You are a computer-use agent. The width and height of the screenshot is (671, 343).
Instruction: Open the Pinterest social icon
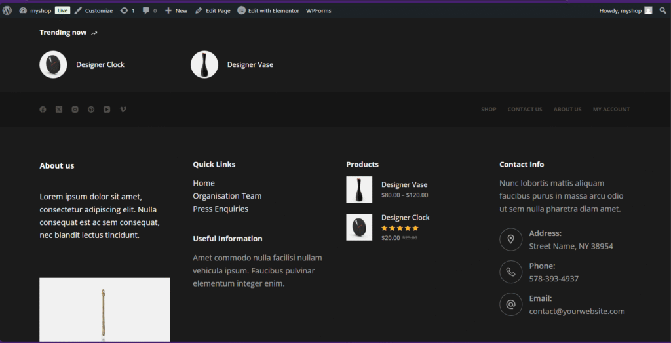click(91, 110)
